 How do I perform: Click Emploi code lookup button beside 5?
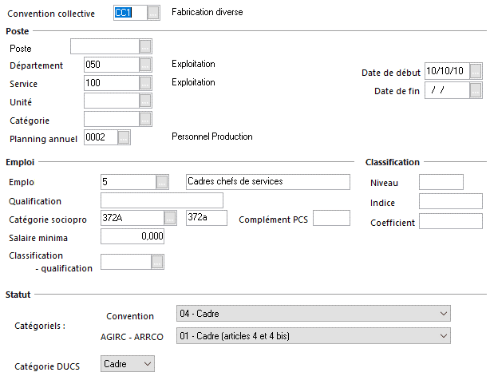point(162,182)
